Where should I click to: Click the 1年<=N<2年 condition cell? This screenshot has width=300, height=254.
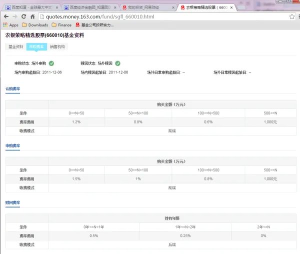(x=185, y=227)
